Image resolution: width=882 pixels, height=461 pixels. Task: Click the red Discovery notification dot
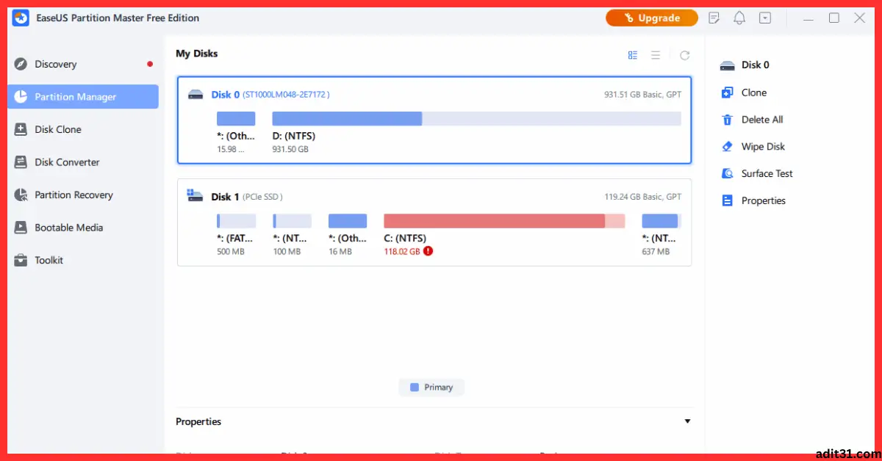coord(150,64)
